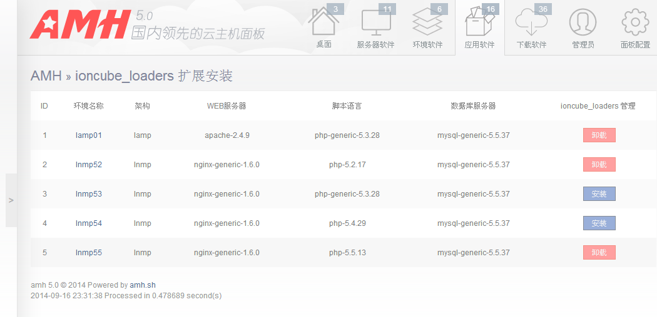This screenshot has width=657, height=317.
Task: Uninstall ioncube_loaders from lnmp55
Action: 599,253
